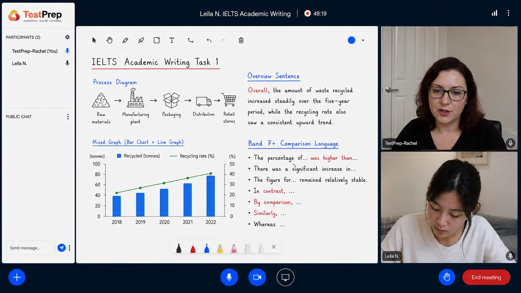Start screen sharing from the bottom bar
The height and width of the screenshot is (293, 521).
285,278
